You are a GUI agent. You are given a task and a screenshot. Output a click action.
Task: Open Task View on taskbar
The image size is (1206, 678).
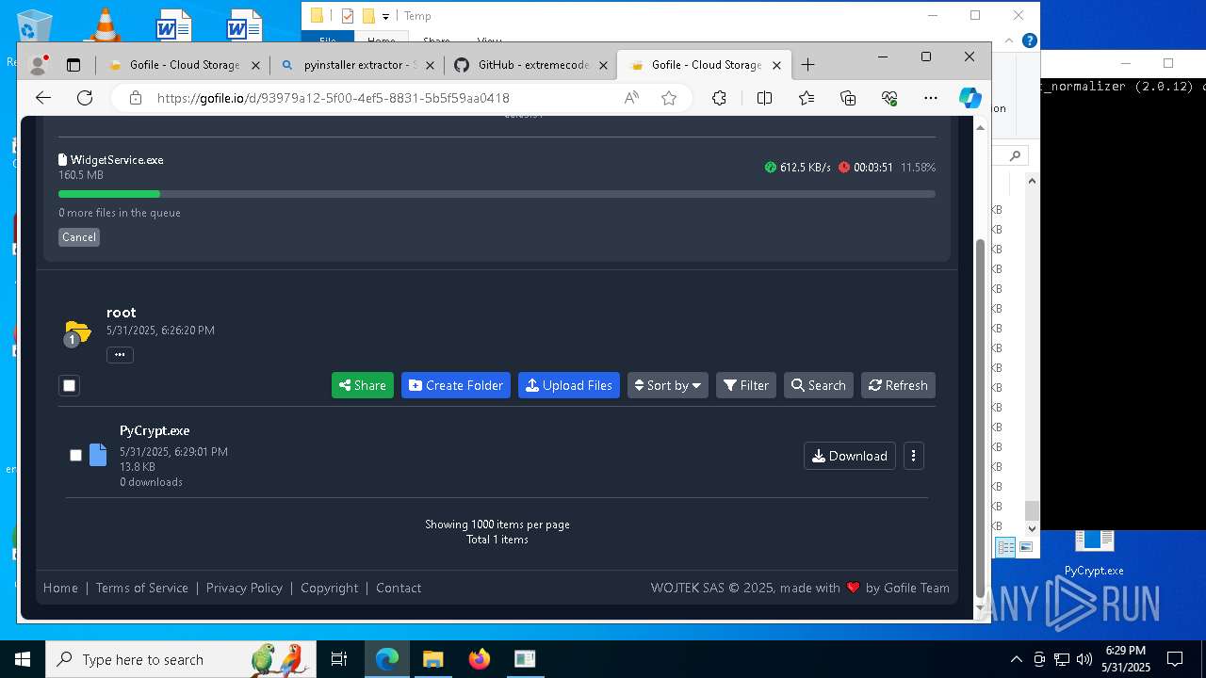coord(339,659)
